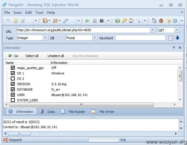Start scan with green play icon
The image size is (187, 145).
(x=87, y=21)
